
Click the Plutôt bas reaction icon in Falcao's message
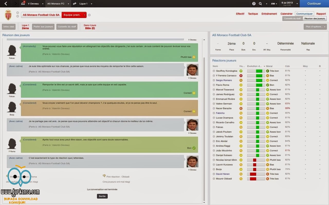[194, 57]
